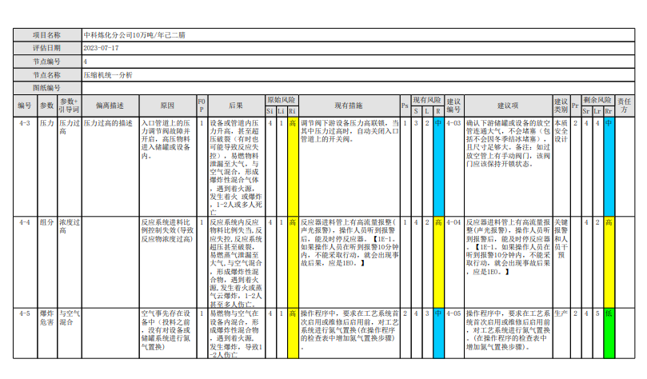Click the 建议编号 column header
The height and width of the screenshot is (379, 647).
pos(454,106)
